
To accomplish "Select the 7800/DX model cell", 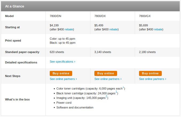I will (113, 16).
